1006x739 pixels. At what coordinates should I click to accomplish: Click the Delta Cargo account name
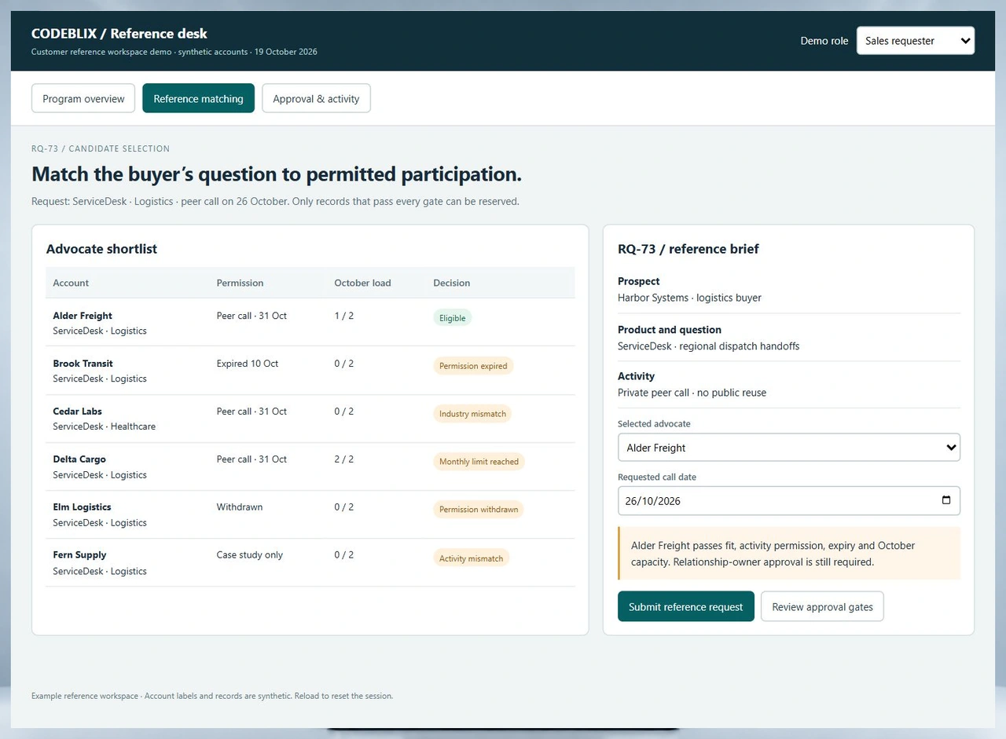pos(79,459)
